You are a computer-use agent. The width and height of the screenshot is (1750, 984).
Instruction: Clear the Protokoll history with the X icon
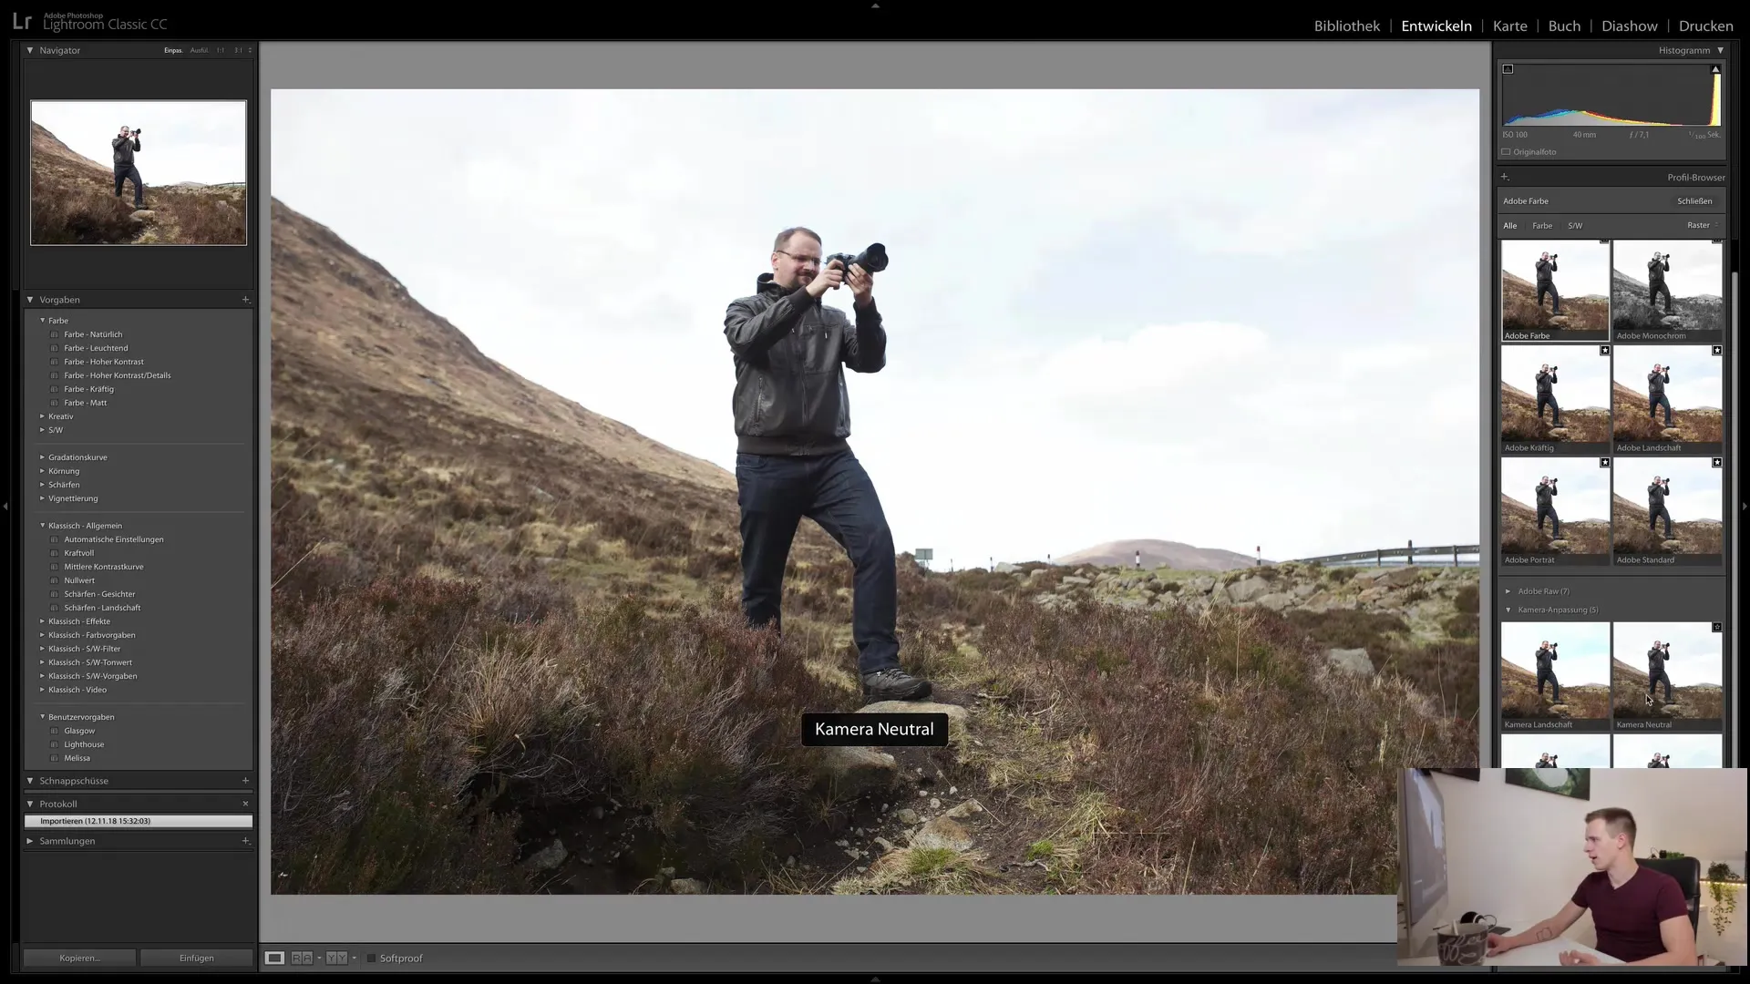pos(245,804)
